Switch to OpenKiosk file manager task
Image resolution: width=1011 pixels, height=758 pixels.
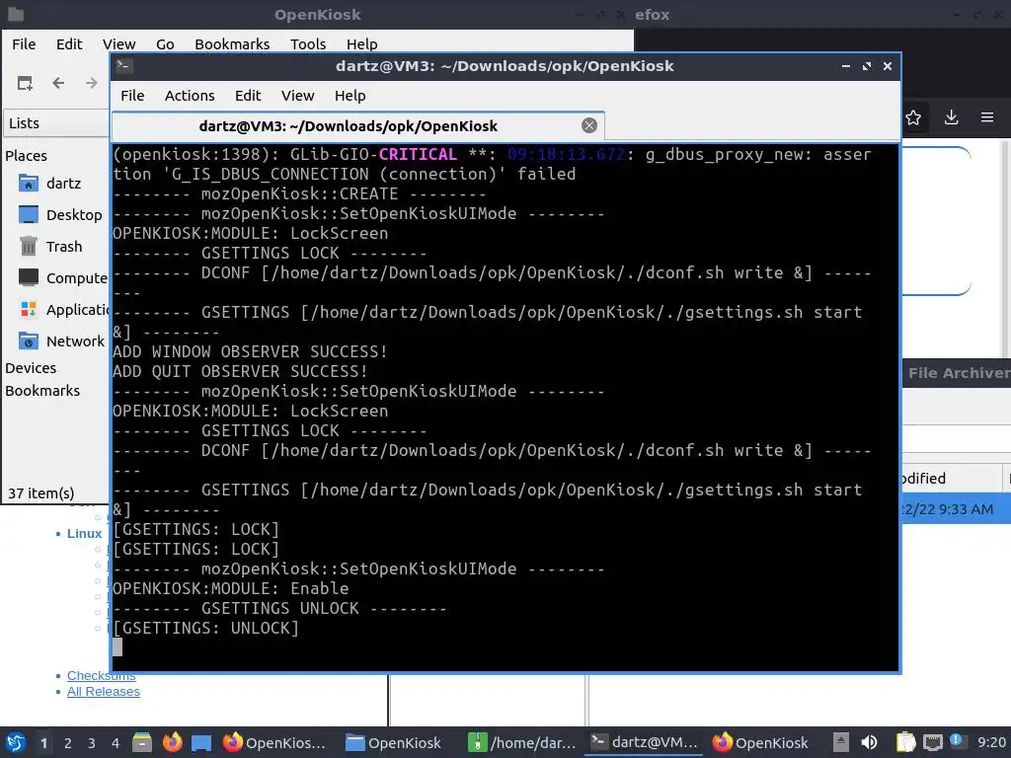pyautogui.click(x=395, y=742)
